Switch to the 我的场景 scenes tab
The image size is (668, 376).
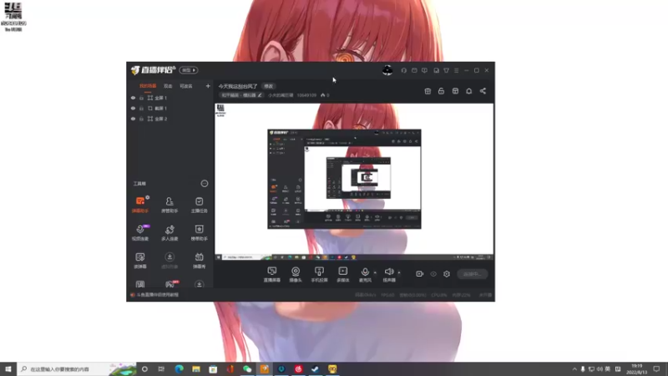(x=148, y=86)
